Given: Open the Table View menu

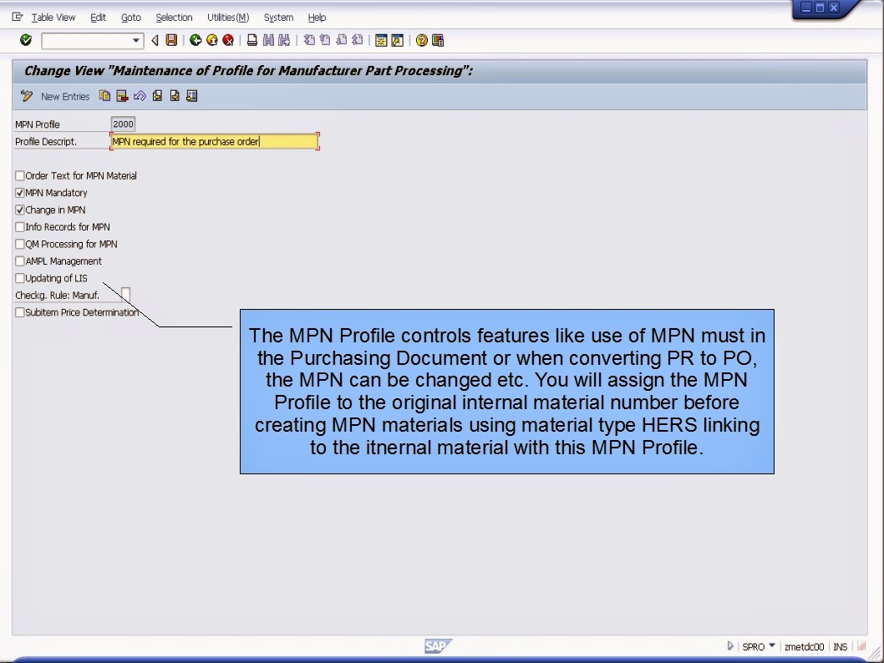Looking at the screenshot, I should coord(52,17).
